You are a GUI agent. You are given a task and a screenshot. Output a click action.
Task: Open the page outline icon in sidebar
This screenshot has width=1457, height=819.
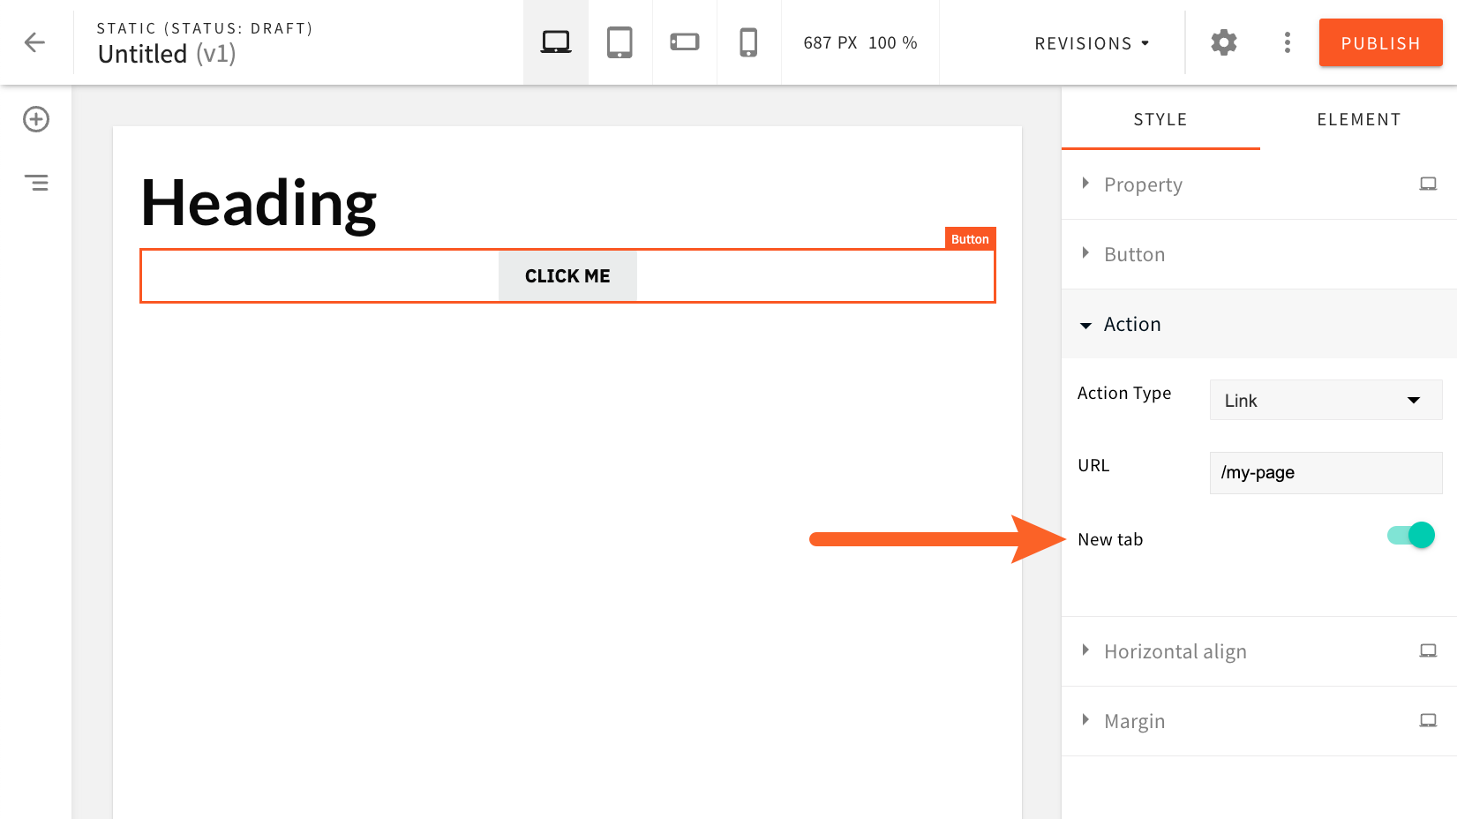pos(36,183)
